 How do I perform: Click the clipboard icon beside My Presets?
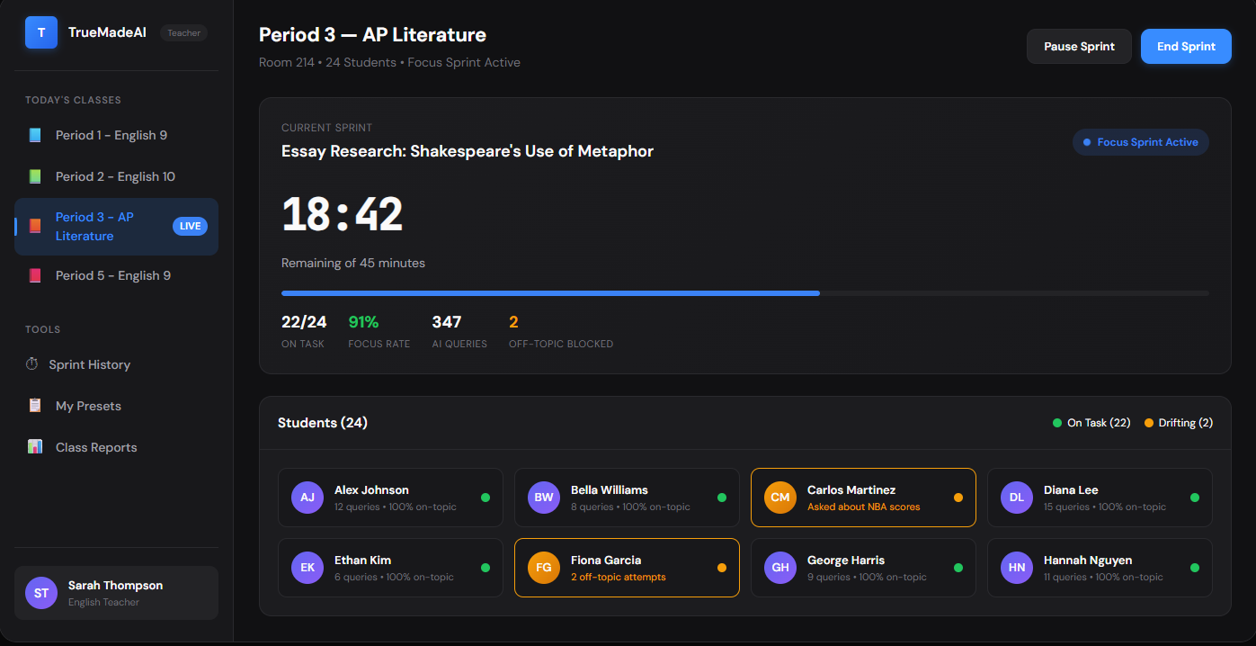[35, 406]
